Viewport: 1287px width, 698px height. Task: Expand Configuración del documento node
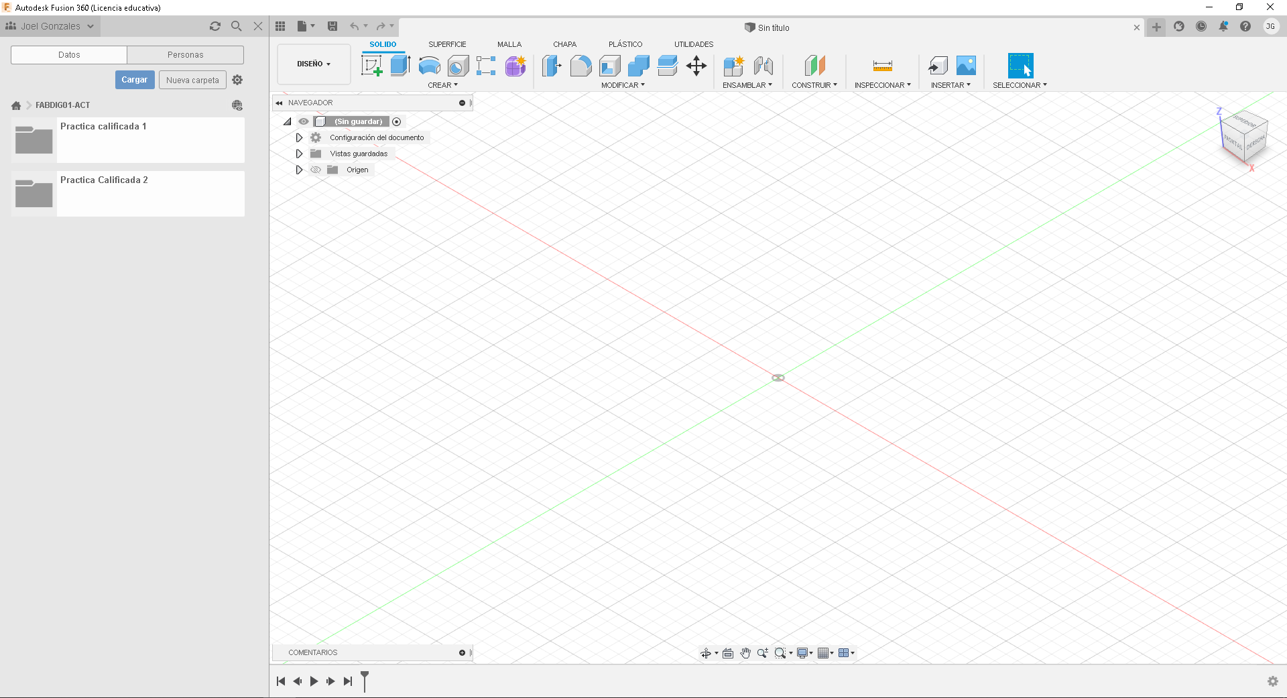tap(299, 137)
